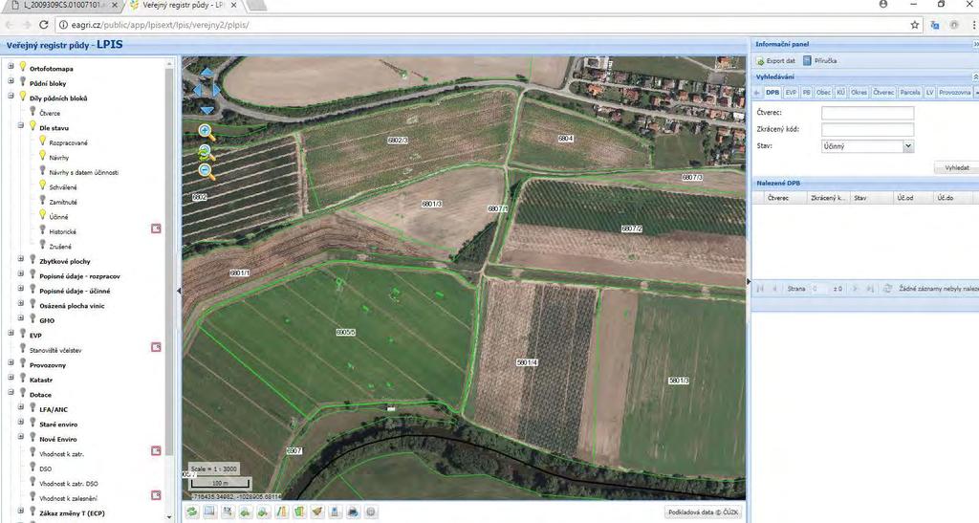
Task: Bookmark the page with the star icon
Action: click(x=915, y=25)
